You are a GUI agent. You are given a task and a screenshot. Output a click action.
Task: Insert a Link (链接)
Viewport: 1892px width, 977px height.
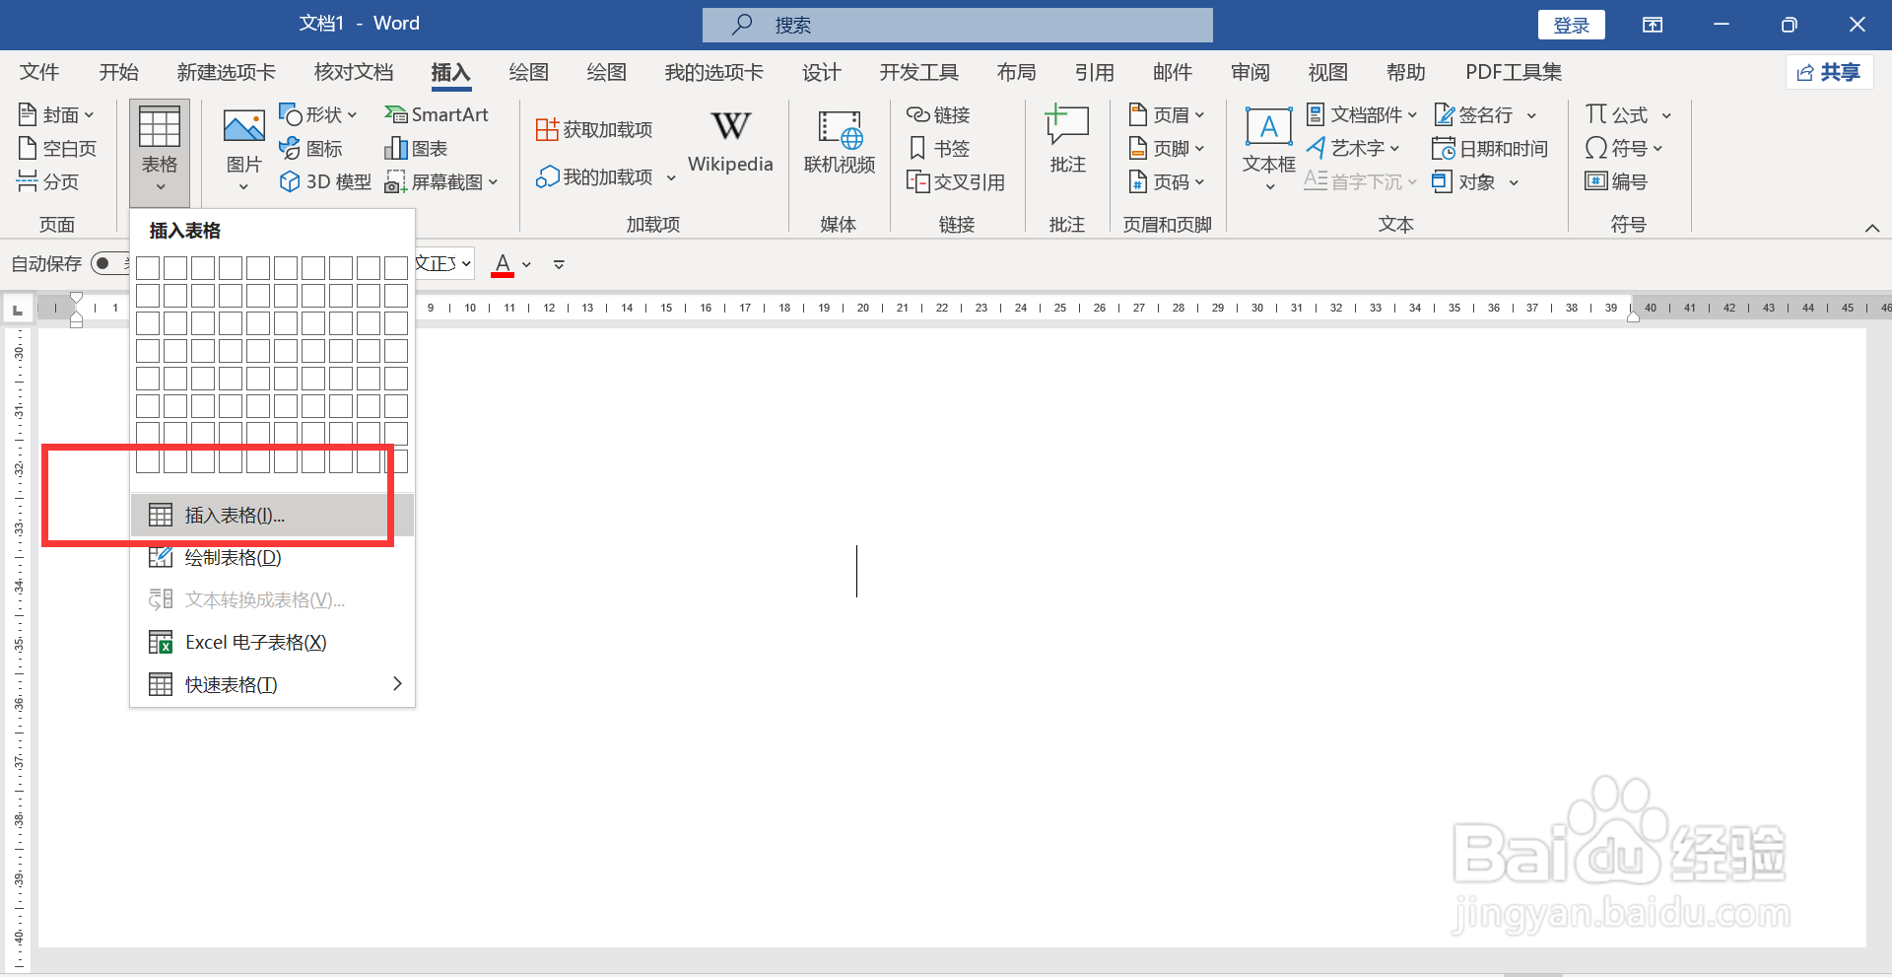tap(939, 115)
